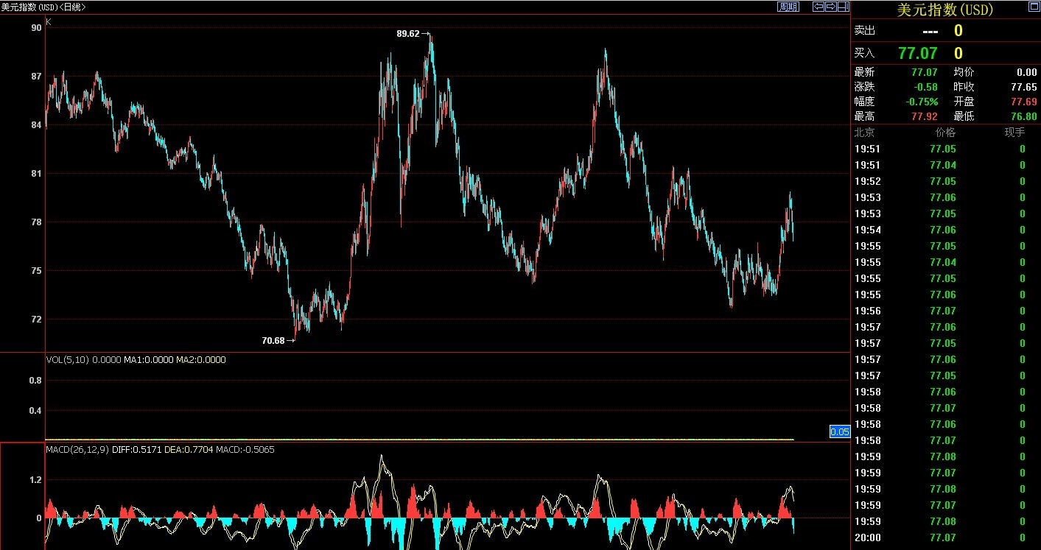Click the MA2:0.0000 volume value
The height and width of the screenshot is (550, 1041).
201,360
